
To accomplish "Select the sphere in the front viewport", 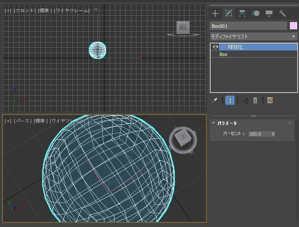I will [x=97, y=50].
